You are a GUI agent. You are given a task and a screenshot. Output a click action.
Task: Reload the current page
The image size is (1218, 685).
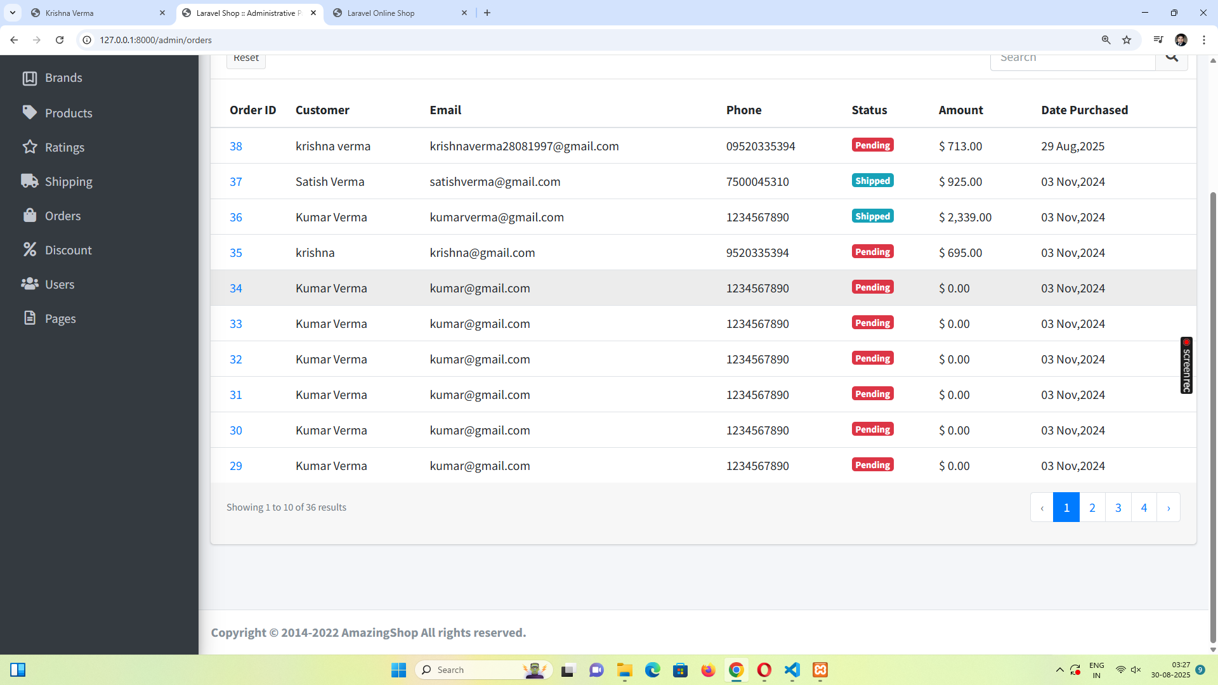(60, 40)
